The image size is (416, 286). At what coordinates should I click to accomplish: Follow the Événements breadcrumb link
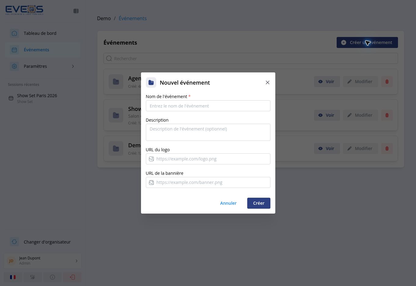[x=132, y=18]
